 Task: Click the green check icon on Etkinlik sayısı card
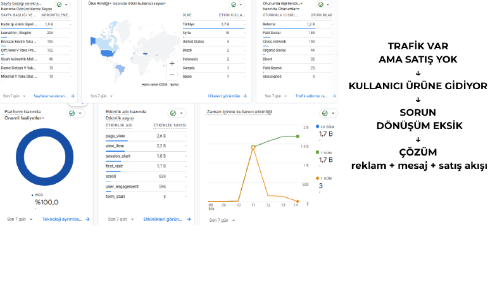[x=173, y=113]
